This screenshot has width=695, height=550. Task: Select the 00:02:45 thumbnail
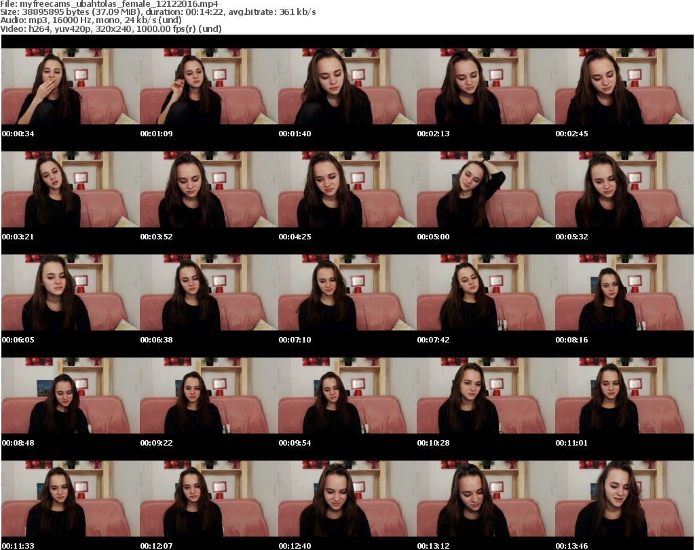tap(624, 86)
